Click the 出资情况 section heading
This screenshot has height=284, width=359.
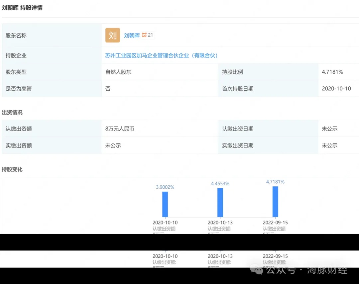coord(12,112)
